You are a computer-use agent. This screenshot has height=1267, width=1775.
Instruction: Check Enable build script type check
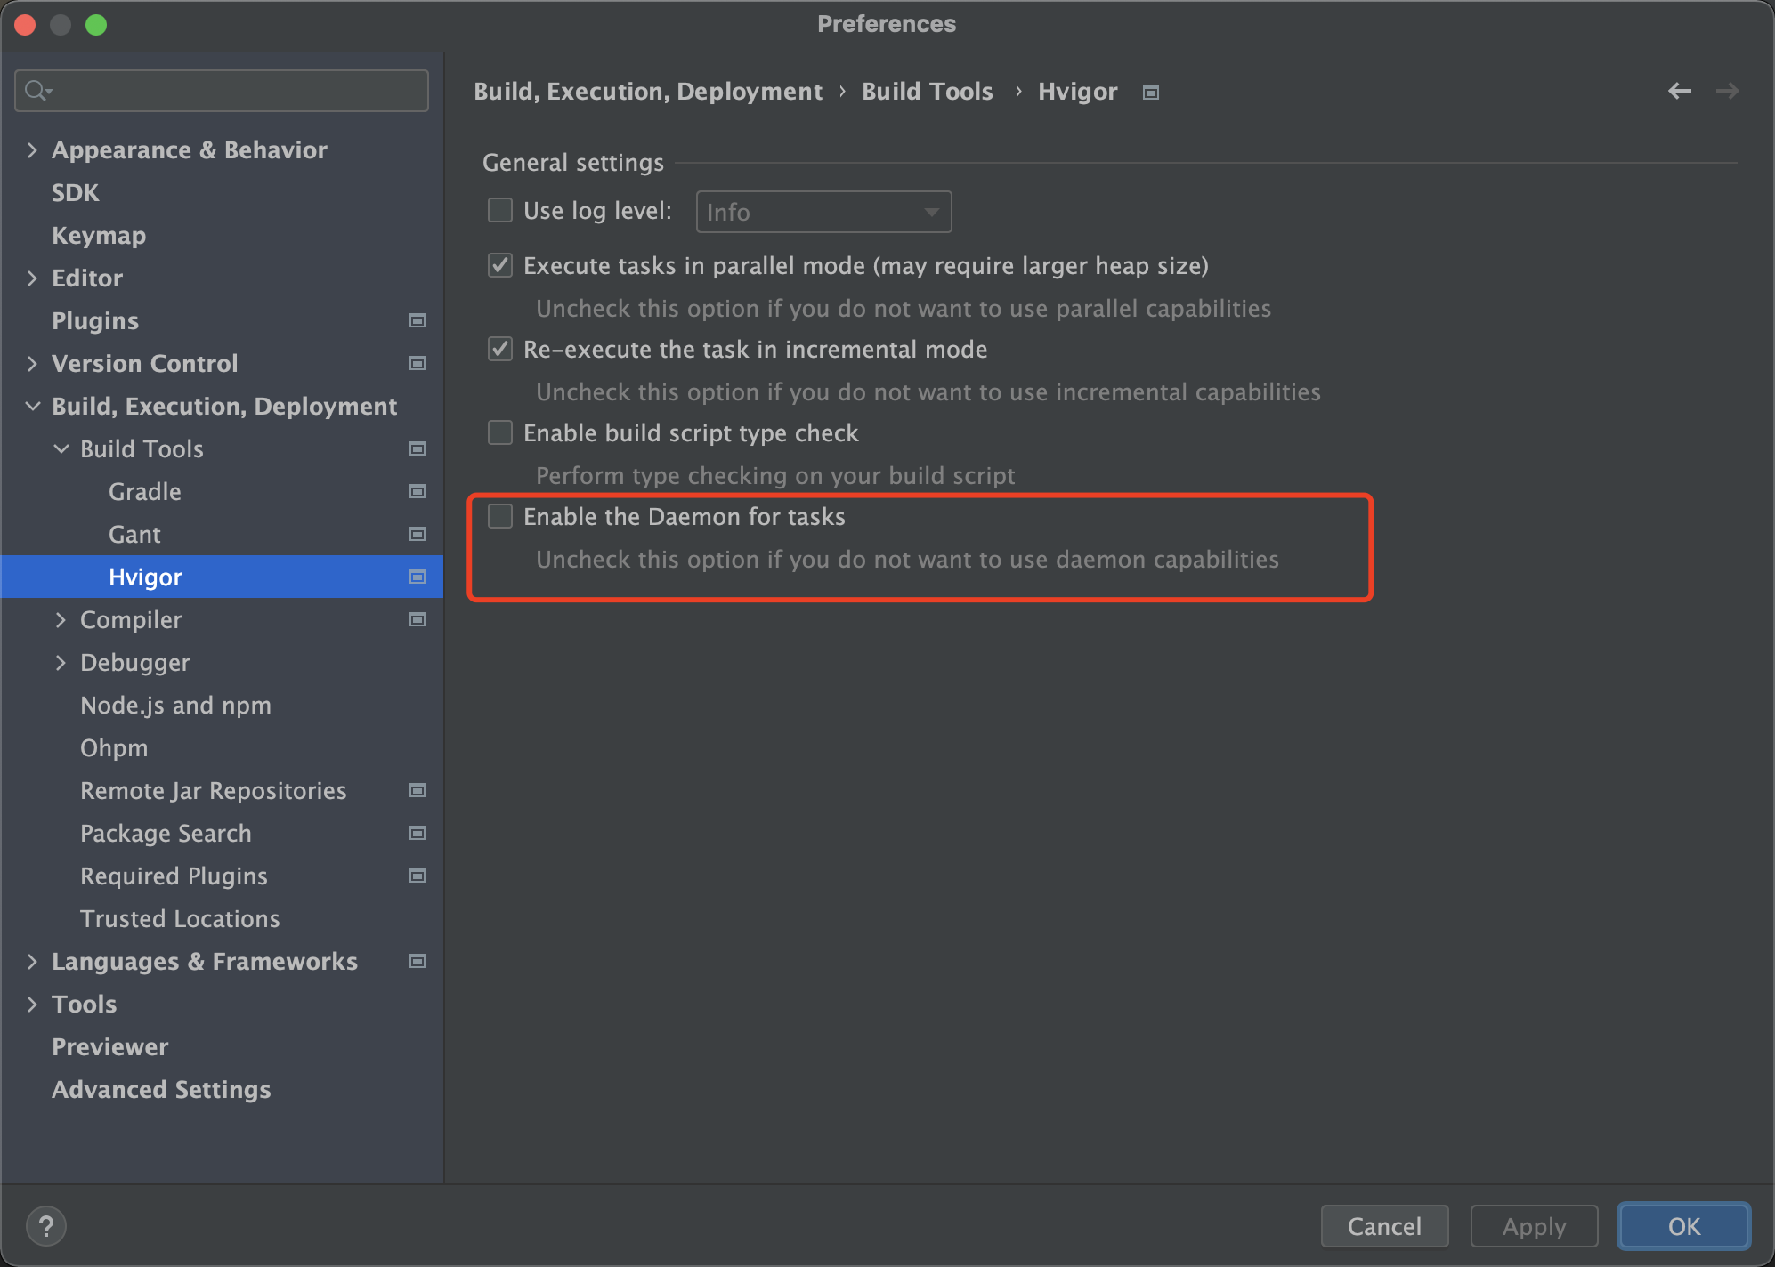pyautogui.click(x=500, y=432)
